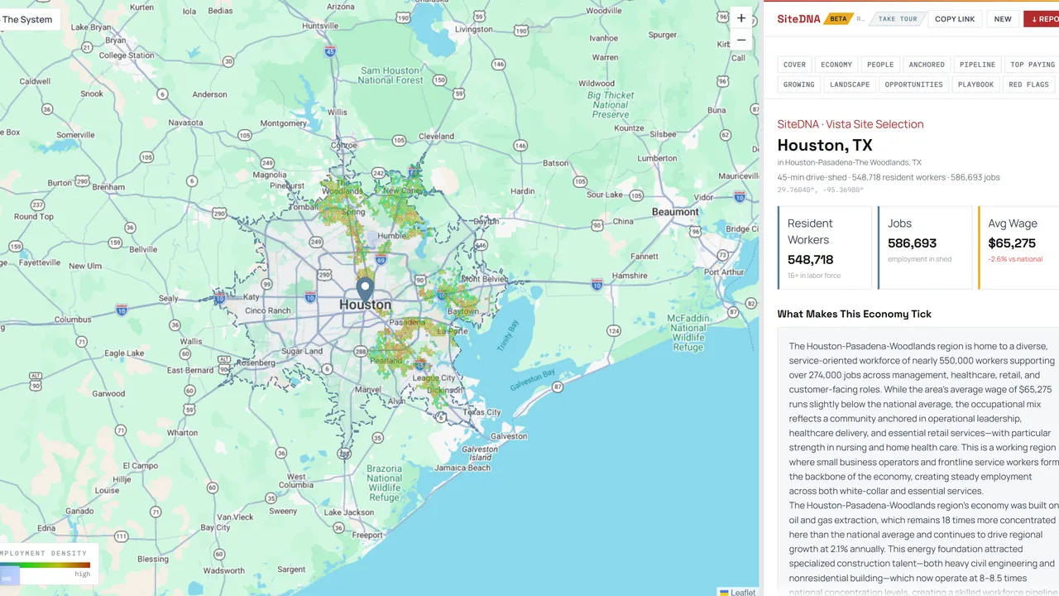Jump to the Cover section
Screen dimensions: 1059x596
794,65
